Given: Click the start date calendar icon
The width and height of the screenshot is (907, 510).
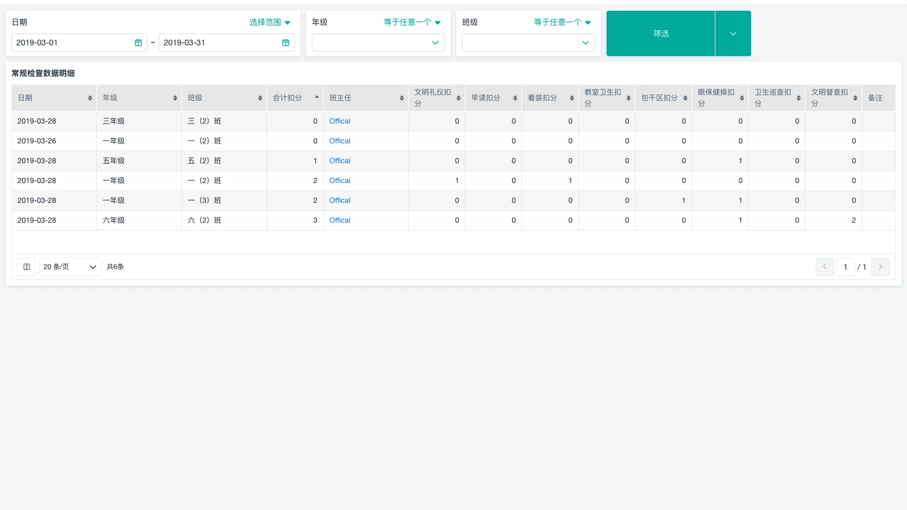Looking at the screenshot, I should (x=138, y=42).
